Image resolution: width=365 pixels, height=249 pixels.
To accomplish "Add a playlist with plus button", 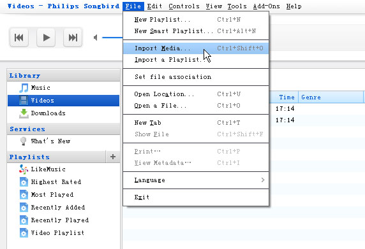I will [113, 157].
